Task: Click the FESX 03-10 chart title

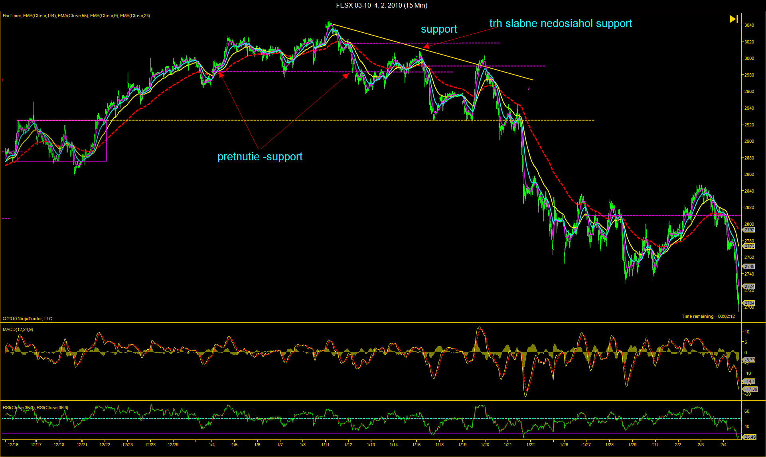Action: pyautogui.click(x=381, y=5)
